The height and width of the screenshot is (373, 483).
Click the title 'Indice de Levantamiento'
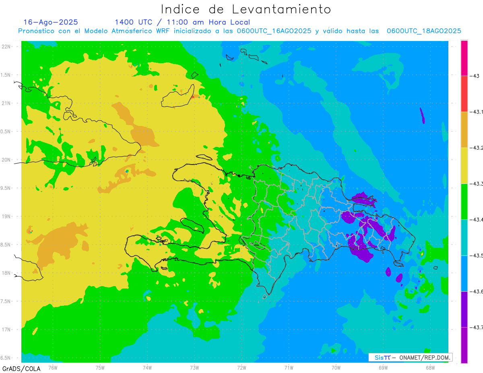[x=246, y=9]
